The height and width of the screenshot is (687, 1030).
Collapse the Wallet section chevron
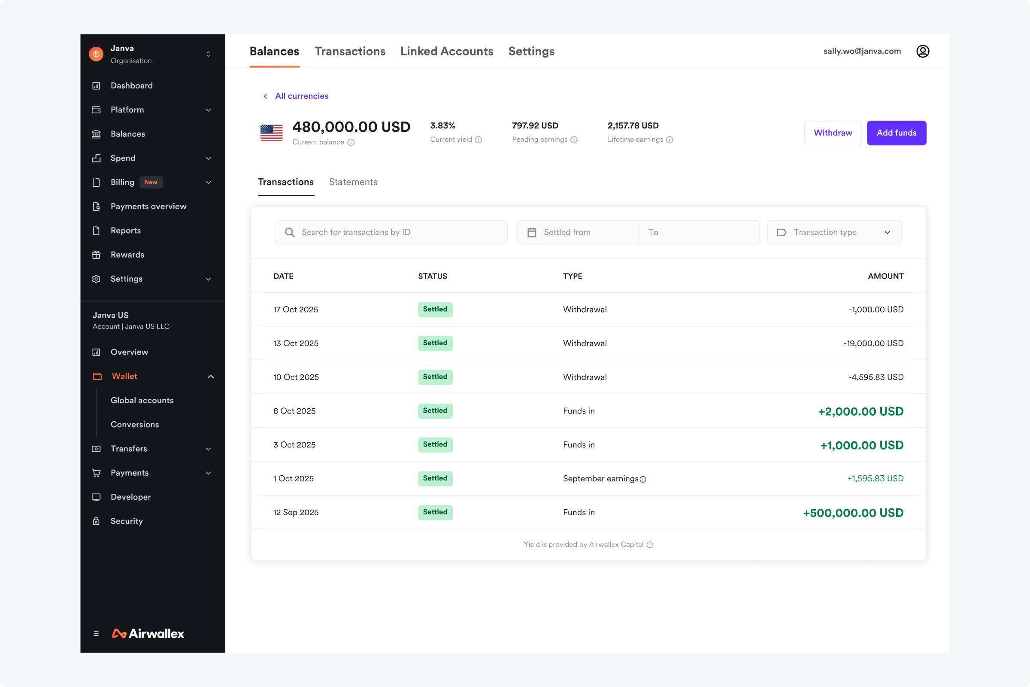point(211,376)
